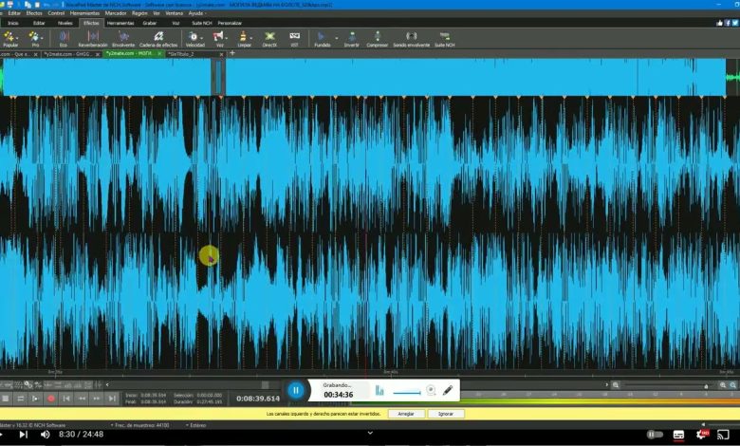740x446 pixels.
Task: Open the VST plugins icon
Action: click(294, 38)
